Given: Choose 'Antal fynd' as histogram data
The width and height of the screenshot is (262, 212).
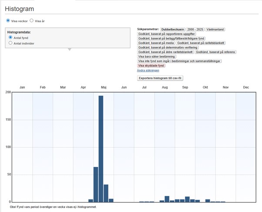Looking at the screenshot, I should [10, 38].
